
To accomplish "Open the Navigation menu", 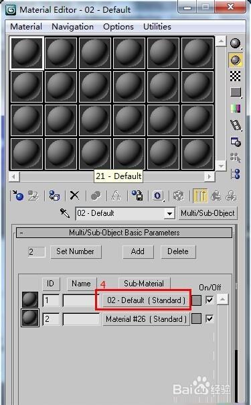I will (73, 27).
